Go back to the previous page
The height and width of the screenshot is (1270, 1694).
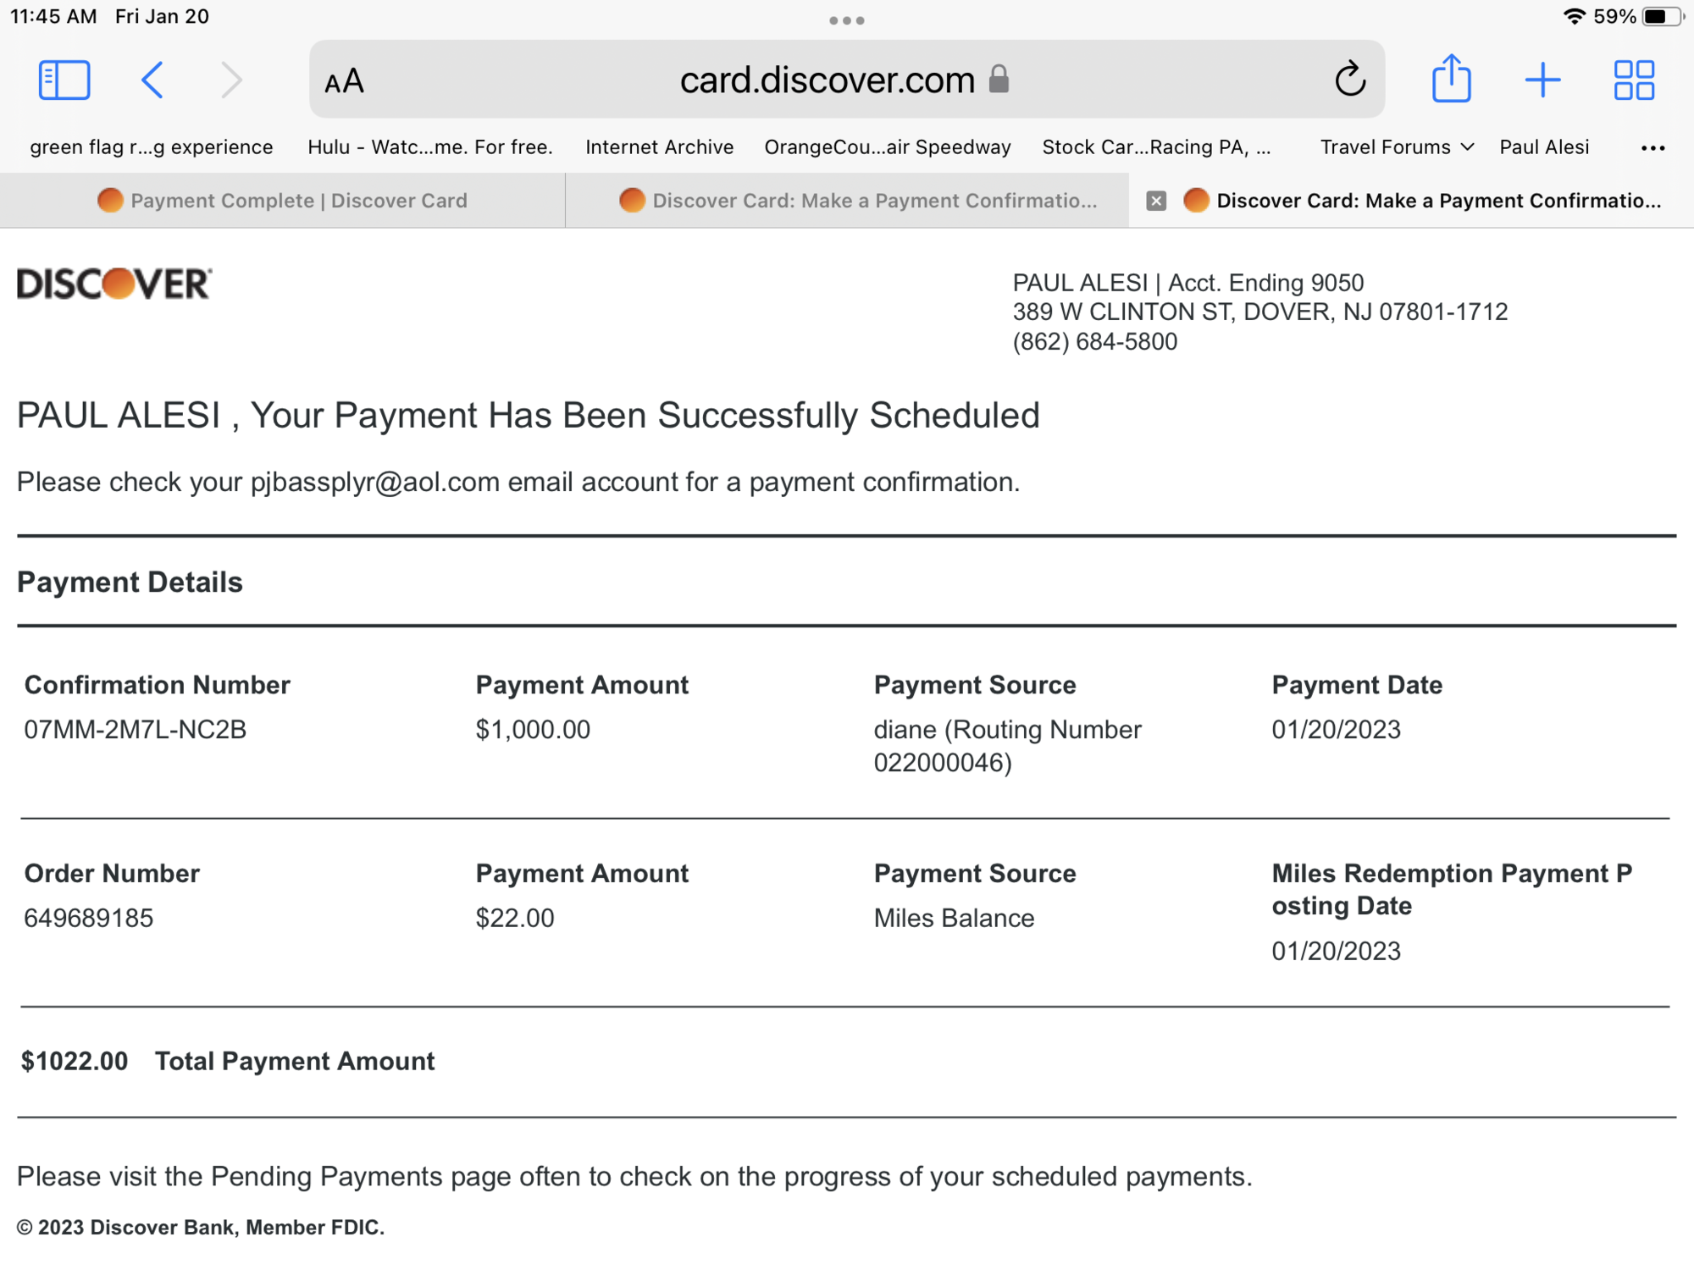(x=152, y=80)
